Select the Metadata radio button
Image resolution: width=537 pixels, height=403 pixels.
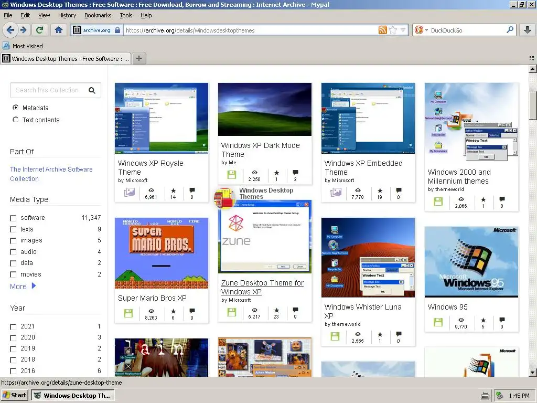15,108
